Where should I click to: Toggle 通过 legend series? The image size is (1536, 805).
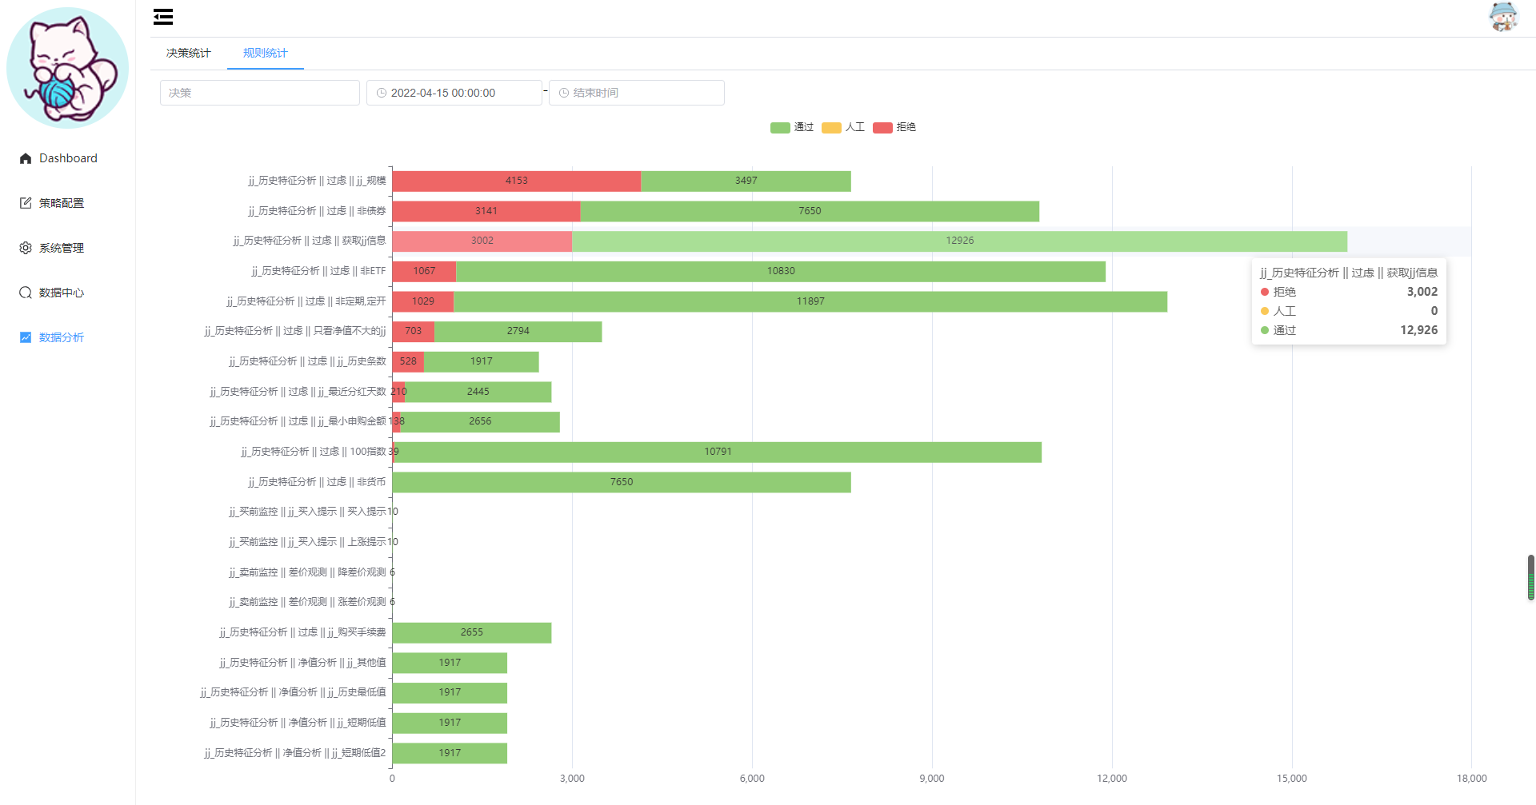coord(792,127)
